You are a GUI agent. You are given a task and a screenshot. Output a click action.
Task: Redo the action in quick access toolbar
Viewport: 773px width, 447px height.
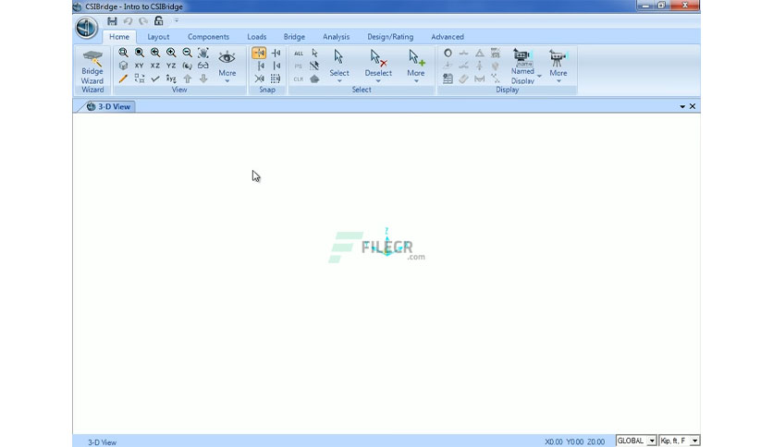pos(143,21)
